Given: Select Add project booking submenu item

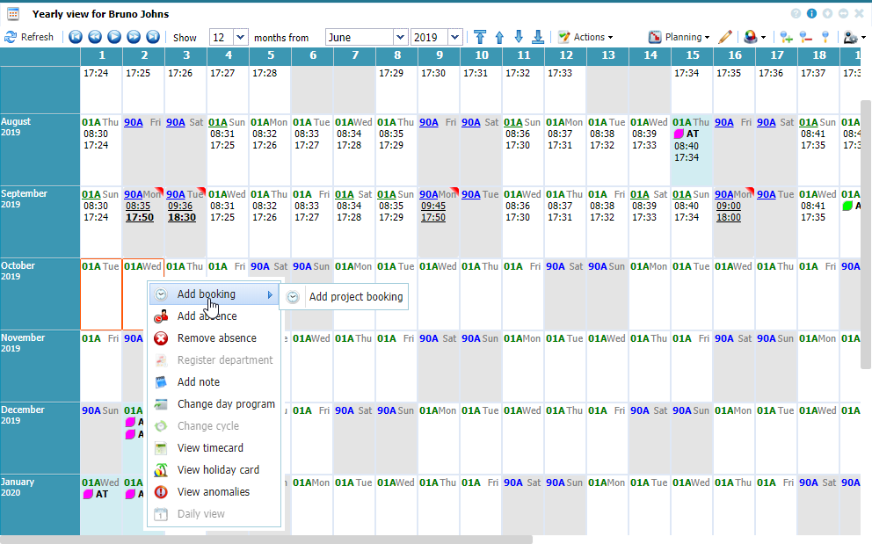Looking at the screenshot, I should [355, 297].
